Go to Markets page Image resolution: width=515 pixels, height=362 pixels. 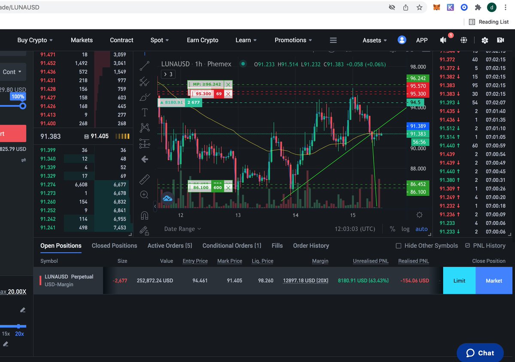click(x=82, y=40)
